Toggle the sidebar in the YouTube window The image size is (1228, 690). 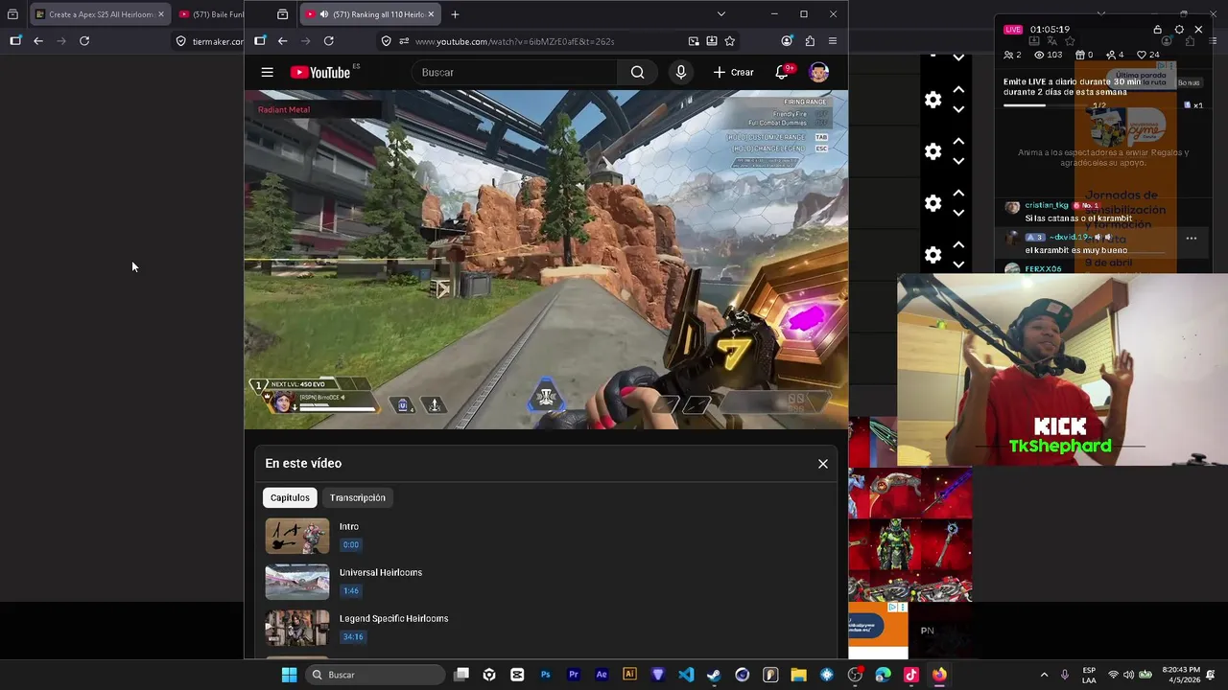260,41
